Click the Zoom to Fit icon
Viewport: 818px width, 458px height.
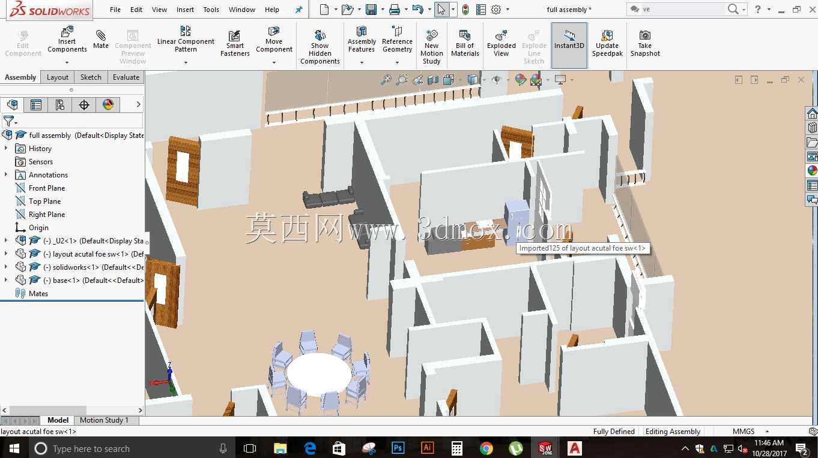386,80
